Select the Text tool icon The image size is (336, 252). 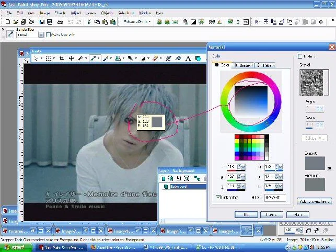point(188,58)
